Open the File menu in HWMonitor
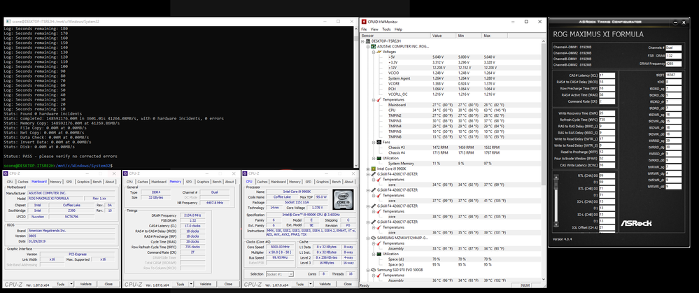The height and width of the screenshot is (293, 699). (364, 29)
